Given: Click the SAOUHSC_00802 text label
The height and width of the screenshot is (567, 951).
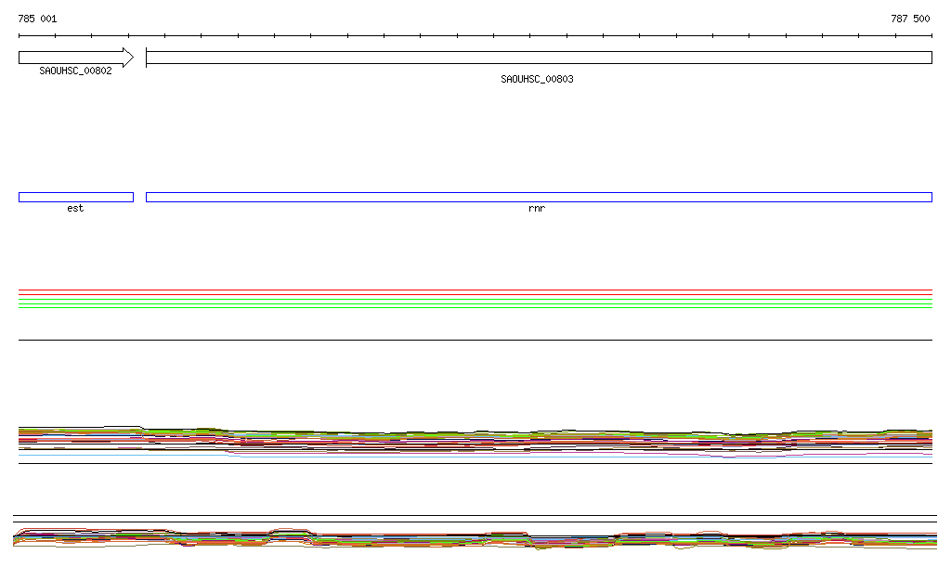Looking at the screenshot, I should click(75, 71).
